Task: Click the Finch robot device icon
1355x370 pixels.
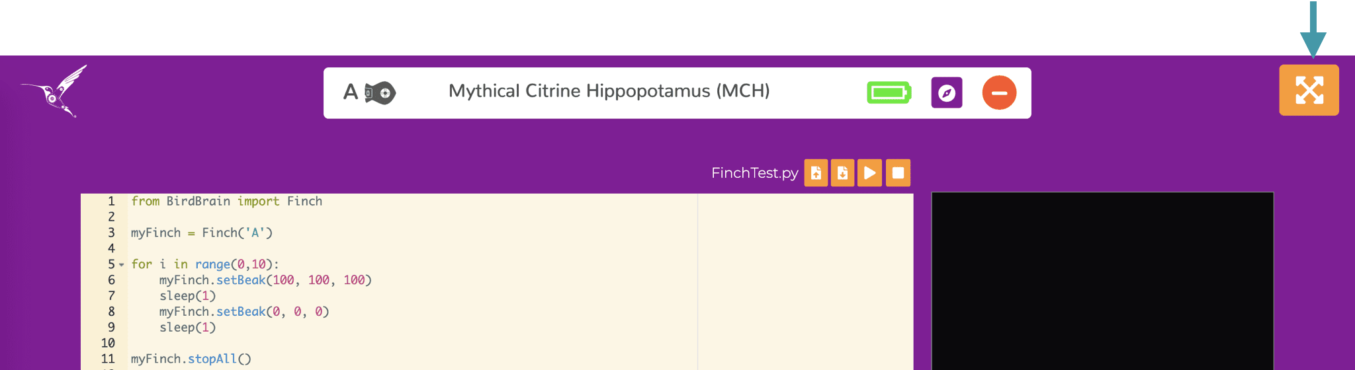Action: (380, 92)
